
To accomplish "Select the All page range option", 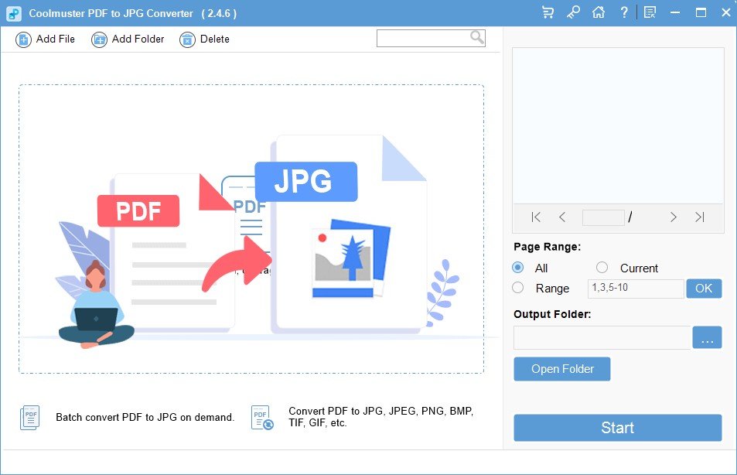I will click(x=518, y=268).
